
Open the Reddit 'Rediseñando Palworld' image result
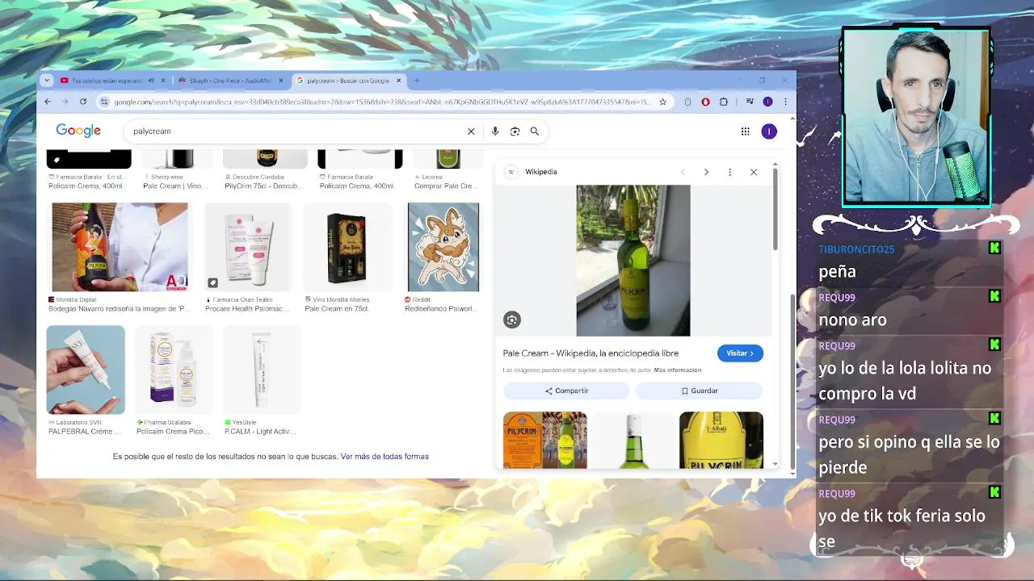pos(443,247)
